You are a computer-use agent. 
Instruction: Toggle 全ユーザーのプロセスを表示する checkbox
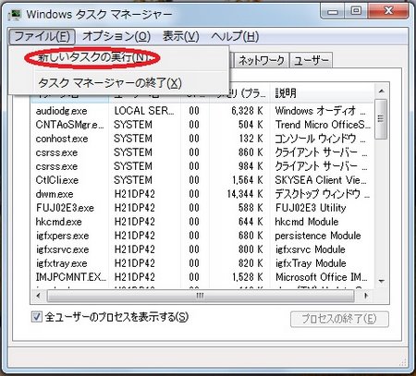point(37,317)
